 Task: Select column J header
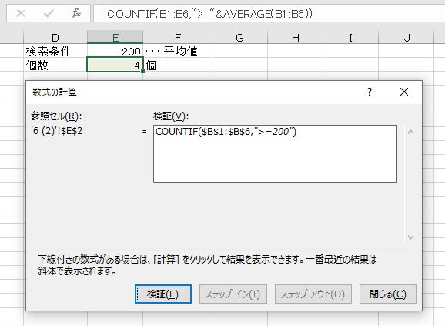407,38
